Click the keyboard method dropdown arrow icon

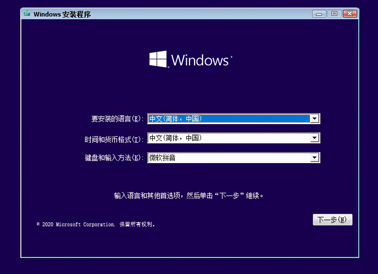point(314,157)
